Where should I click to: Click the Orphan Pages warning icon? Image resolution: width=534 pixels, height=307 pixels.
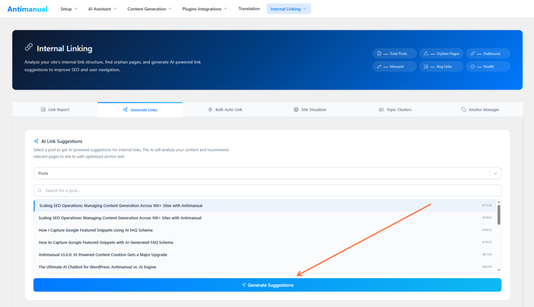[426, 53]
